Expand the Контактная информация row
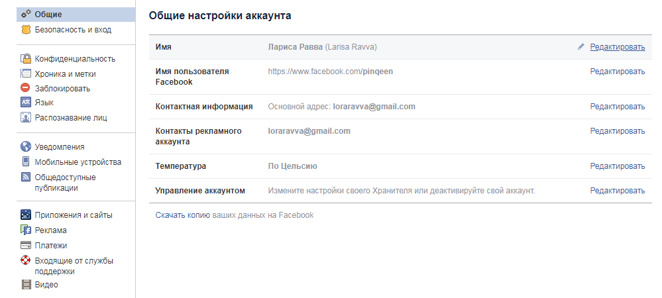 tap(400, 107)
